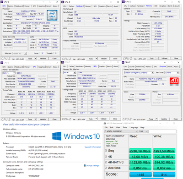Image resolution: width=183 pixels, height=179 pixels.
Task: Click Close button in the Graphics window
Action: point(176,119)
